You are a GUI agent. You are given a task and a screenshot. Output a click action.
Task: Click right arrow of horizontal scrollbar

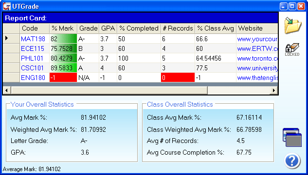(273, 91)
